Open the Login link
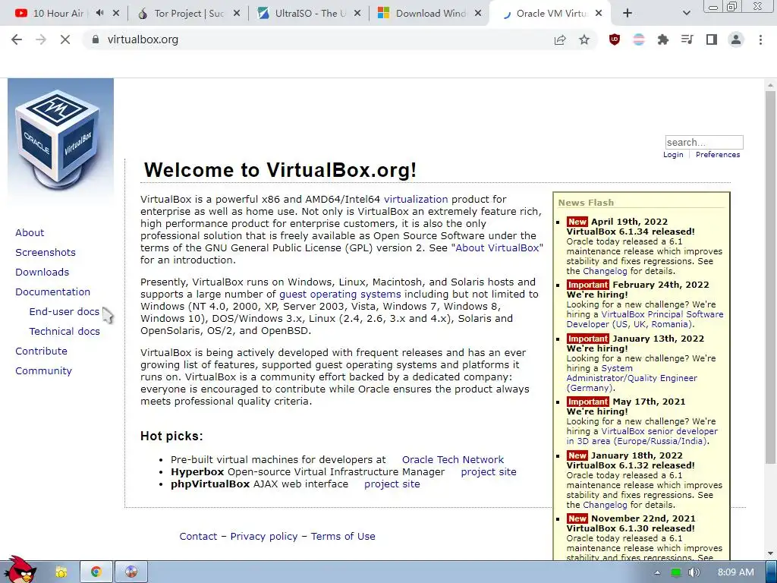Screen dimensions: 777x583 coord(673,155)
